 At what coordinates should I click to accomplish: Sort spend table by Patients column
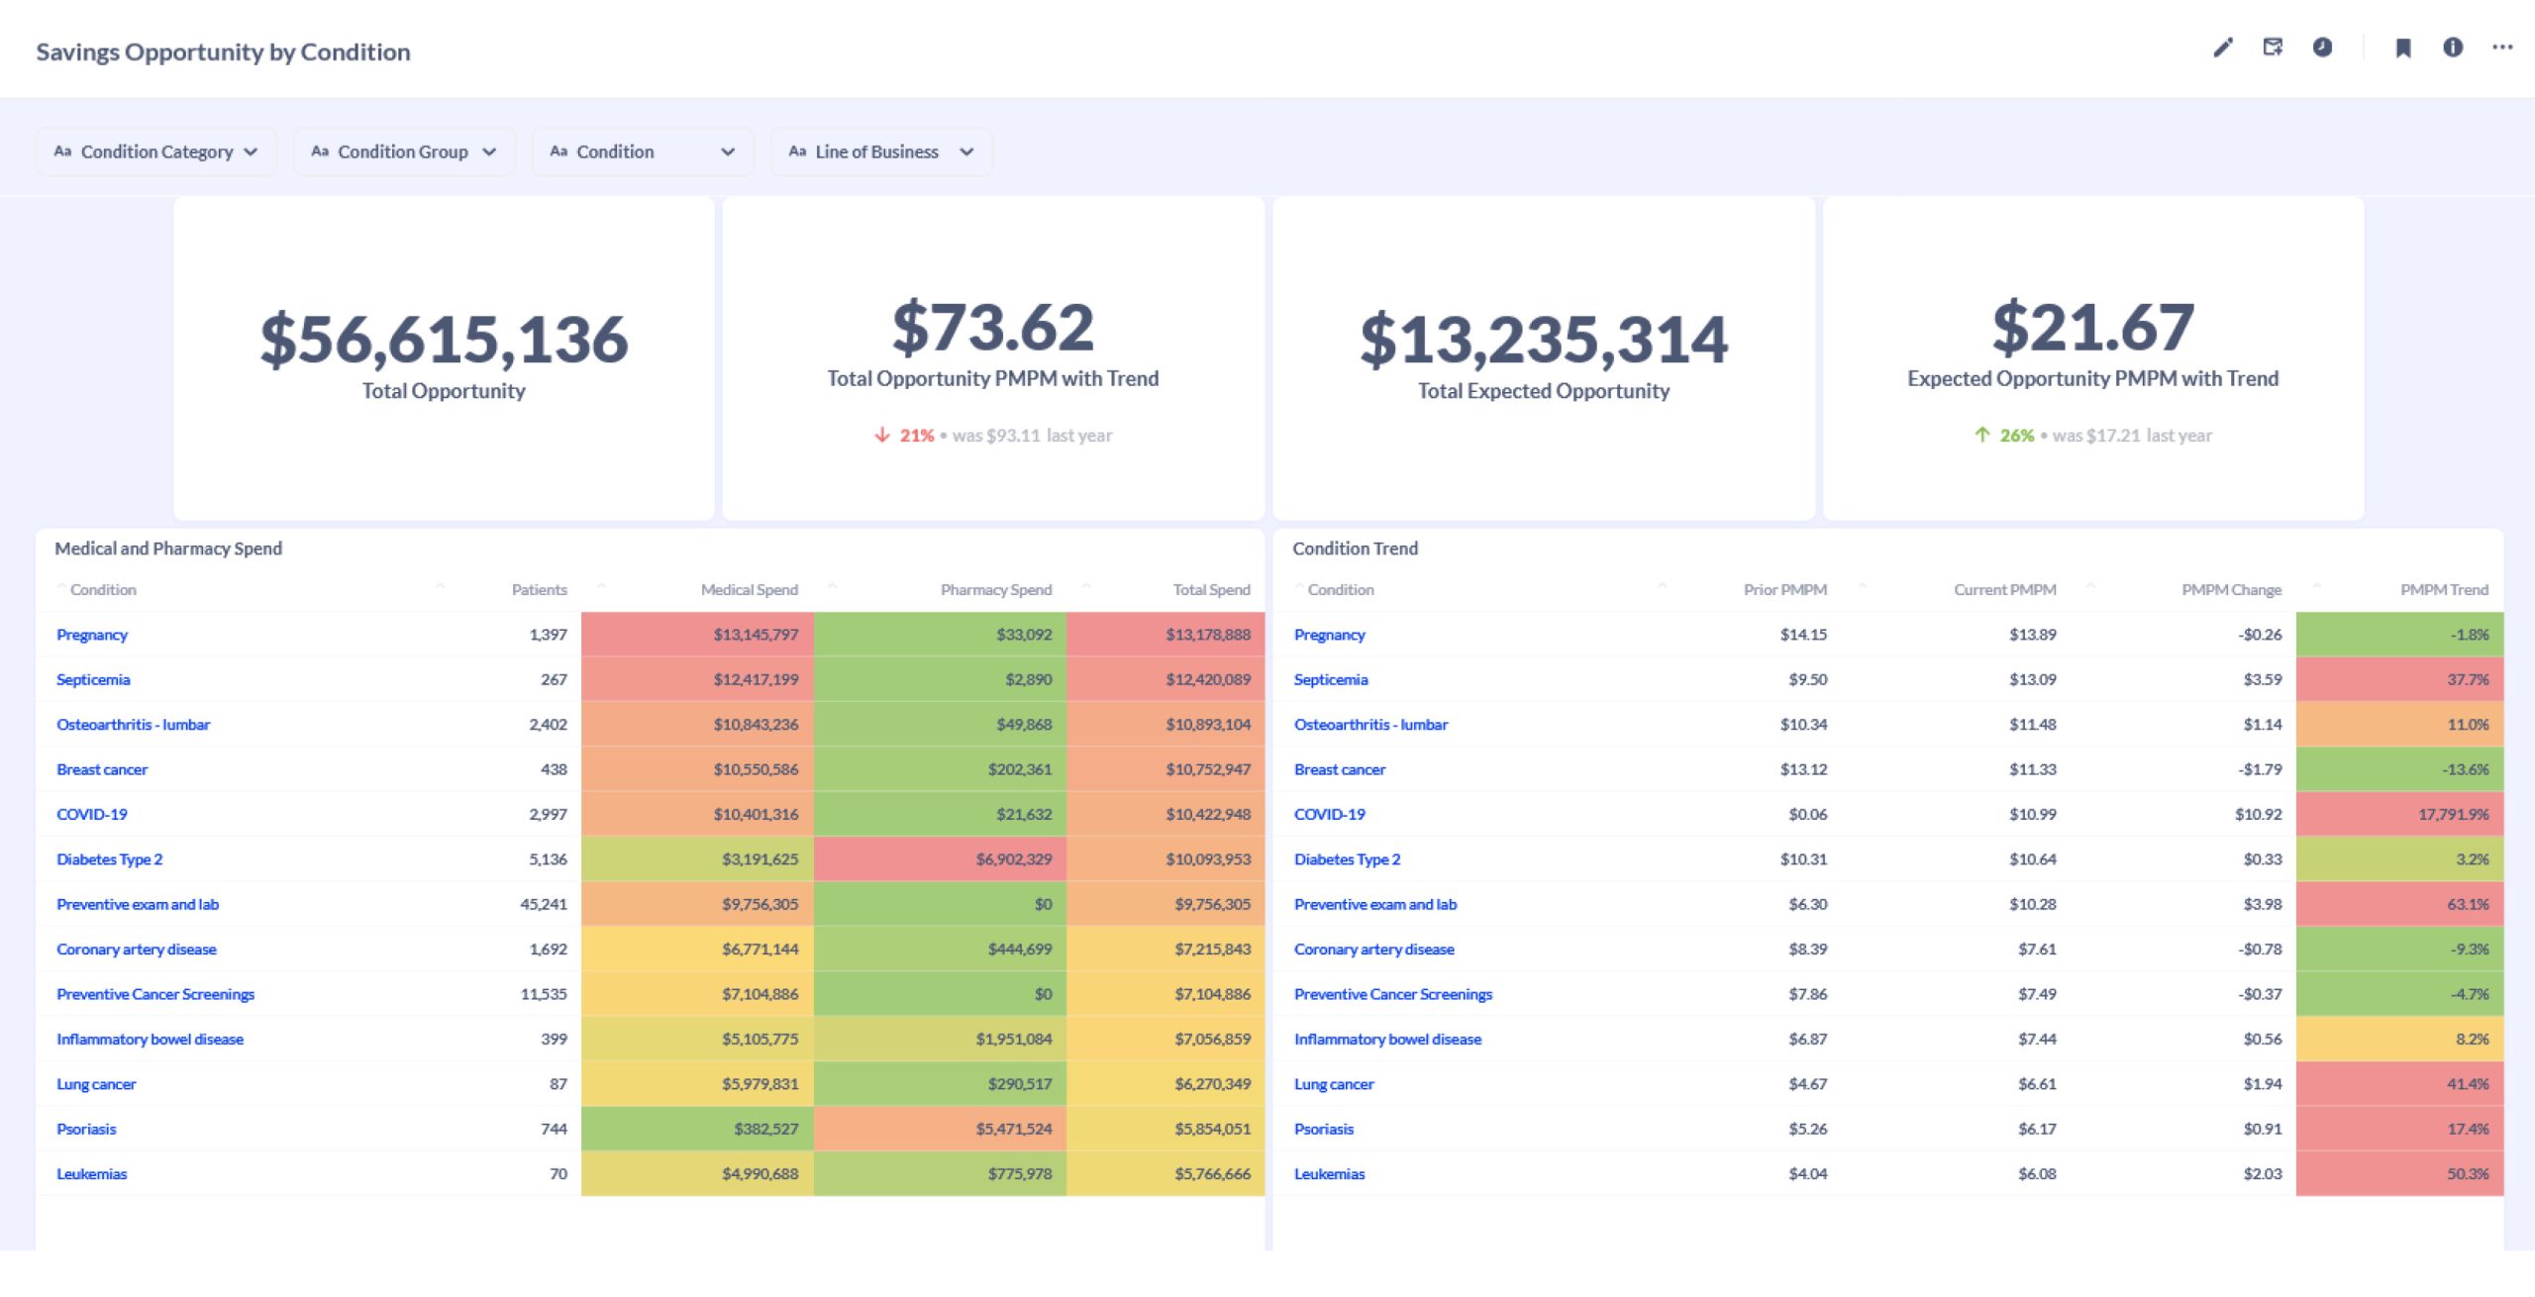tap(539, 589)
